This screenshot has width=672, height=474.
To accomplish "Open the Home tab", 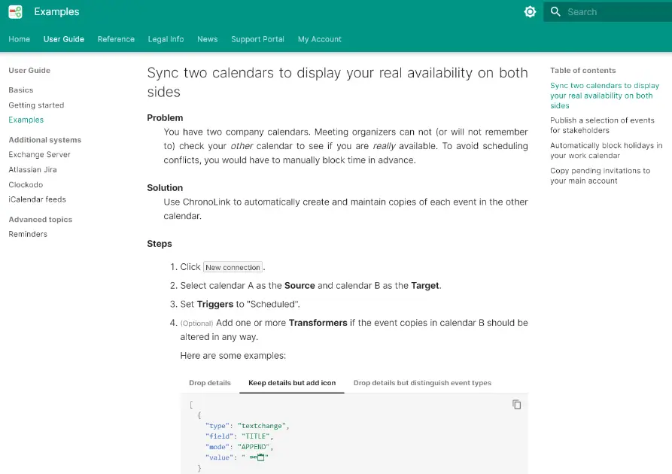I will click(x=20, y=39).
